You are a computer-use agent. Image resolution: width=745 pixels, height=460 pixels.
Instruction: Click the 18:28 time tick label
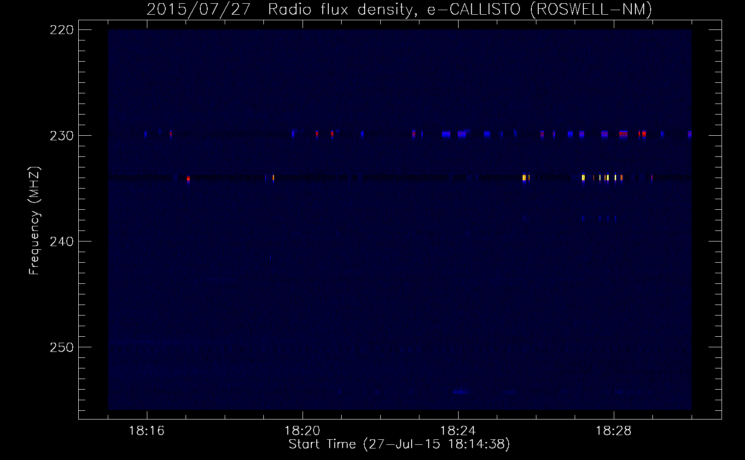tap(613, 431)
